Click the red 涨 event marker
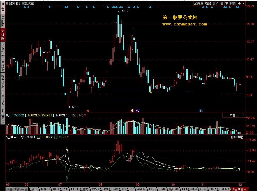Screen dimensions: 257x191 click(x=132, y=111)
